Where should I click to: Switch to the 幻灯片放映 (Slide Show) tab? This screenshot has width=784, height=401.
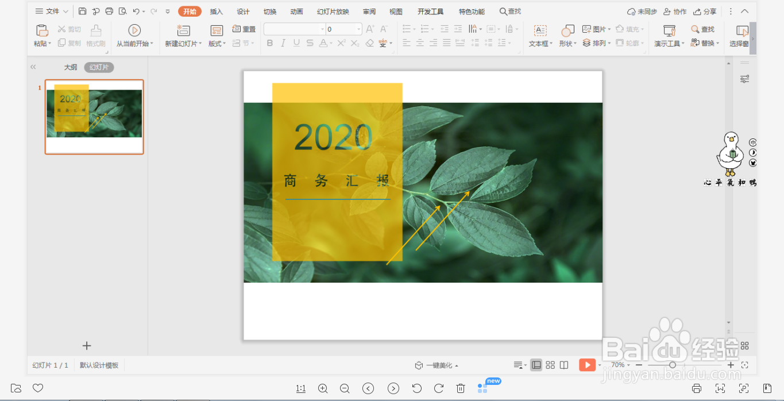(333, 11)
